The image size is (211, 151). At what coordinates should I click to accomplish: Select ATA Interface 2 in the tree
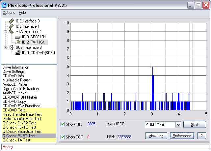pos(28,32)
